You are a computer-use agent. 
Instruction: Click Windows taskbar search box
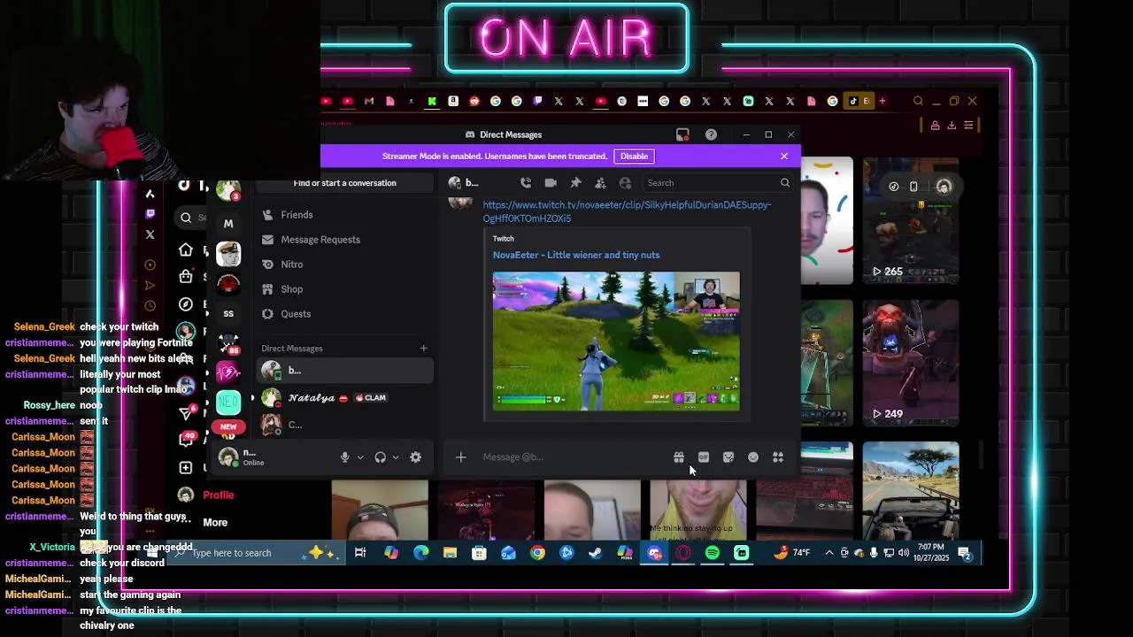pyautogui.click(x=257, y=553)
